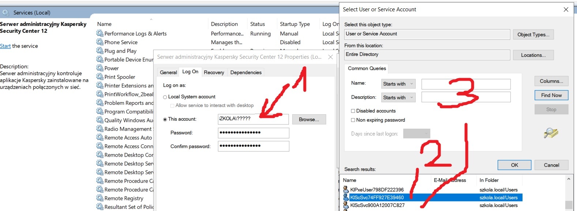The height and width of the screenshot is (211, 577).
Task: Click the Performance Logs & Alerts service icon
Action: click(99, 33)
